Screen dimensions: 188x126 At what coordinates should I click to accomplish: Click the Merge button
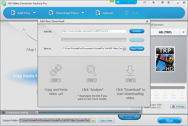coord(129,117)
